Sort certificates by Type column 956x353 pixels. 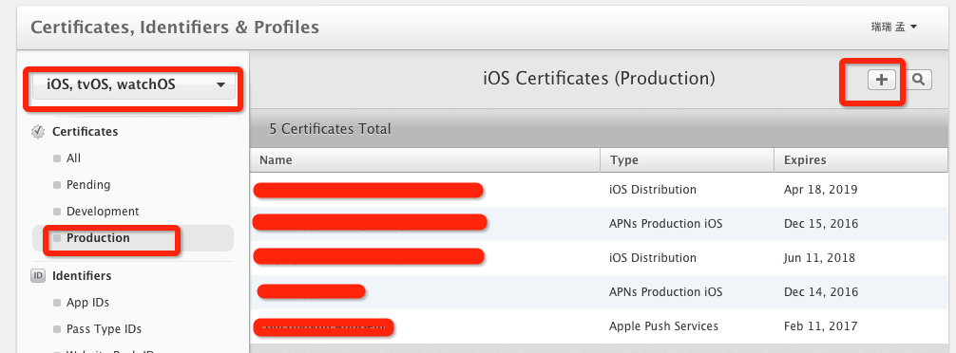[x=687, y=160]
